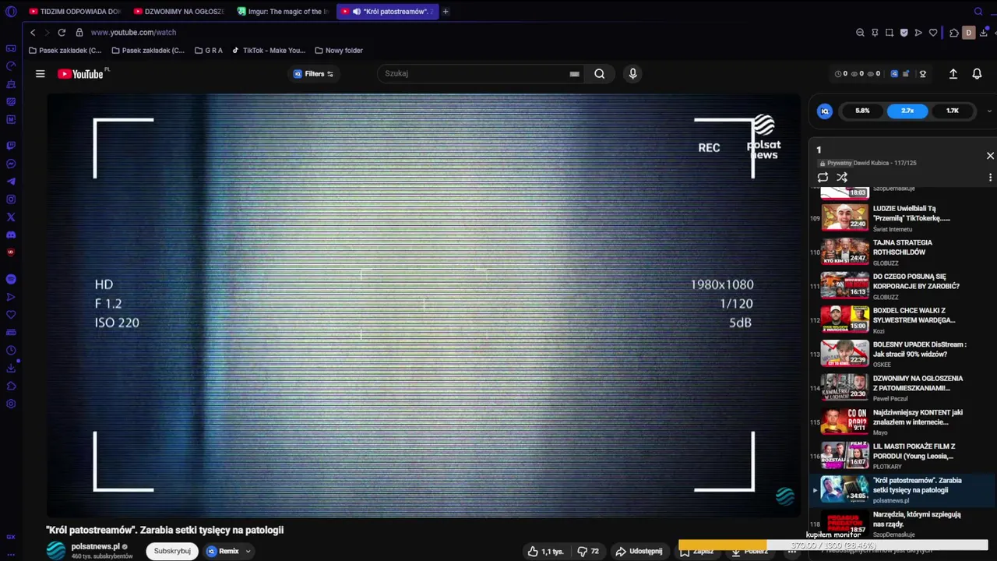This screenshot has height=561, width=997.
Task: Dislike the video (72)
Action: (x=588, y=551)
